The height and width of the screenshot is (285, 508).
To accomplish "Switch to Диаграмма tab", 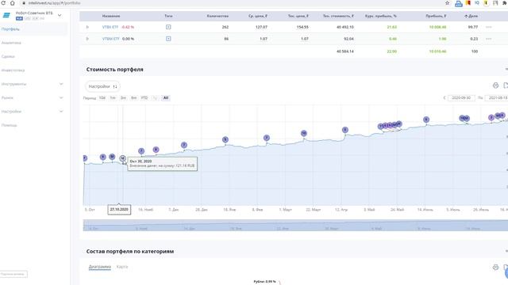I will (100, 267).
